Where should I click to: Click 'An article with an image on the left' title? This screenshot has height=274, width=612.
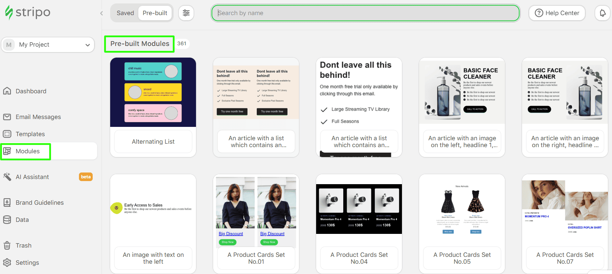[x=462, y=142]
